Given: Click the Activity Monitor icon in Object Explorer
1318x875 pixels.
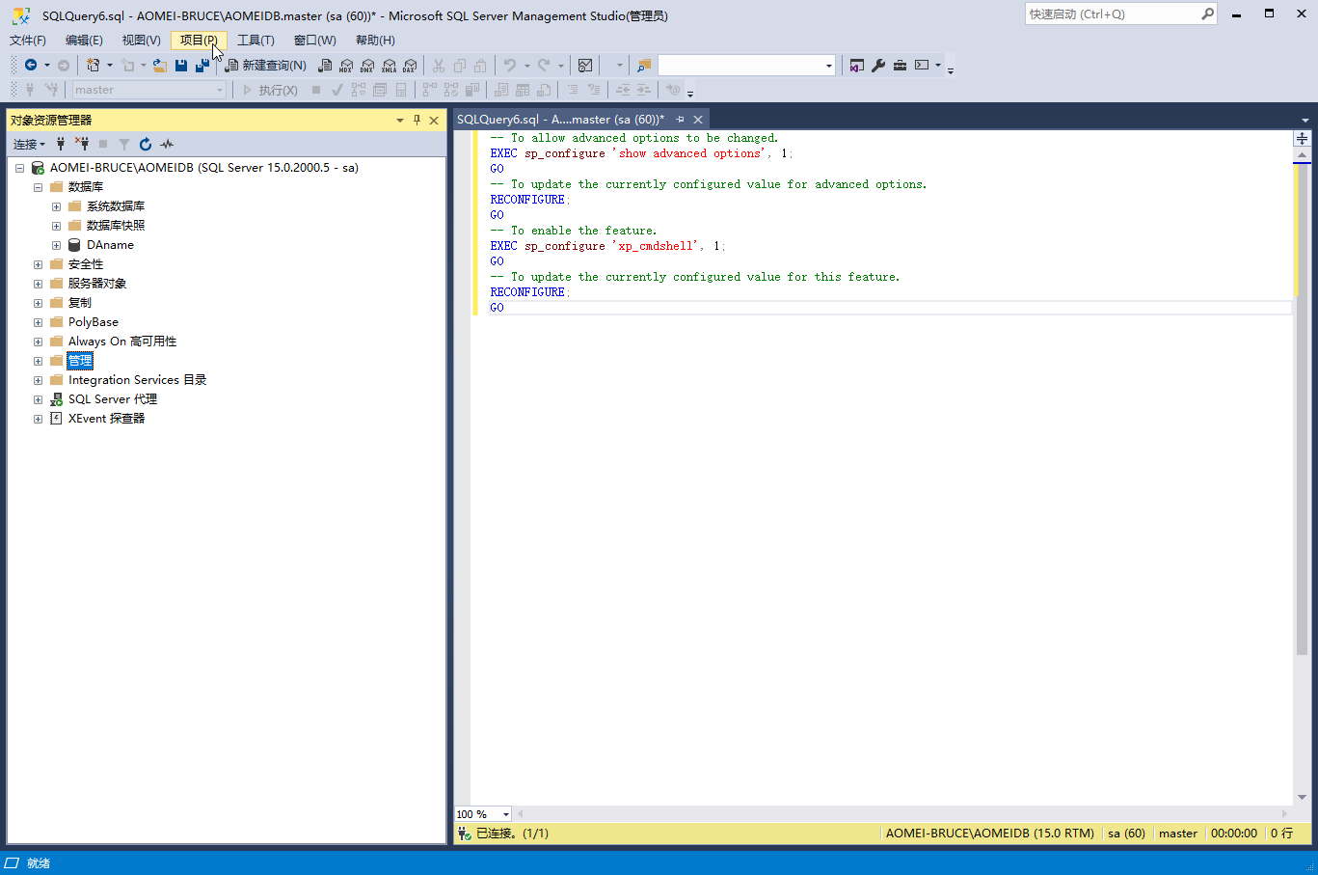Looking at the screenshot, I should coord(167,145).
